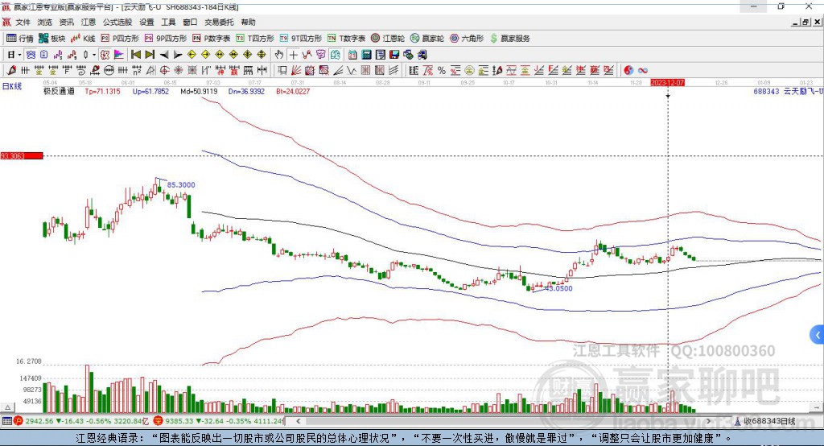Click the 85.3000 high price label
The image size is (824, 446).
coord(181,185)
